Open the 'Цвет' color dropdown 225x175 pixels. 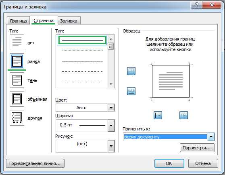coord(111,108)
